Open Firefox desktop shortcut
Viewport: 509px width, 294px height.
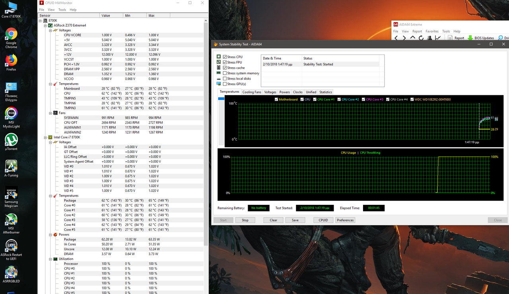(11, 62)
